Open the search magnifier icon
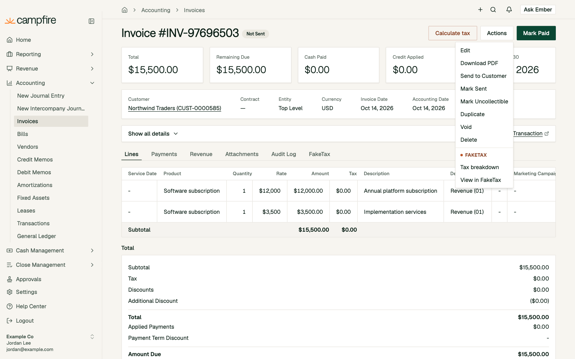This screenshot has width=575, height=359. click(493, 10)
